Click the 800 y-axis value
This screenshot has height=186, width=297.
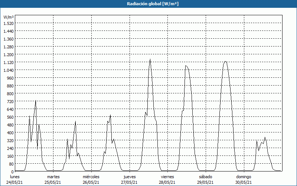point(10,94)
